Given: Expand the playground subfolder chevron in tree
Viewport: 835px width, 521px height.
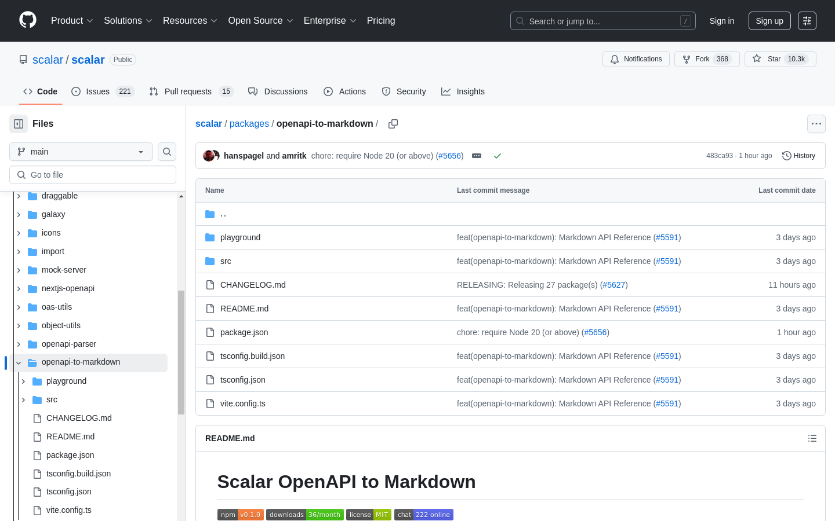Looking at the screenshot, I should pos(23,381).
